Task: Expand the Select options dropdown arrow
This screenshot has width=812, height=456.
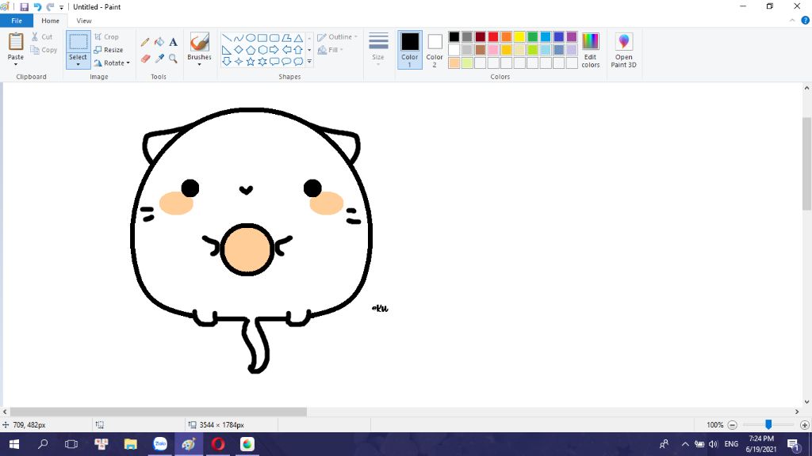Action: click(79, 65)
